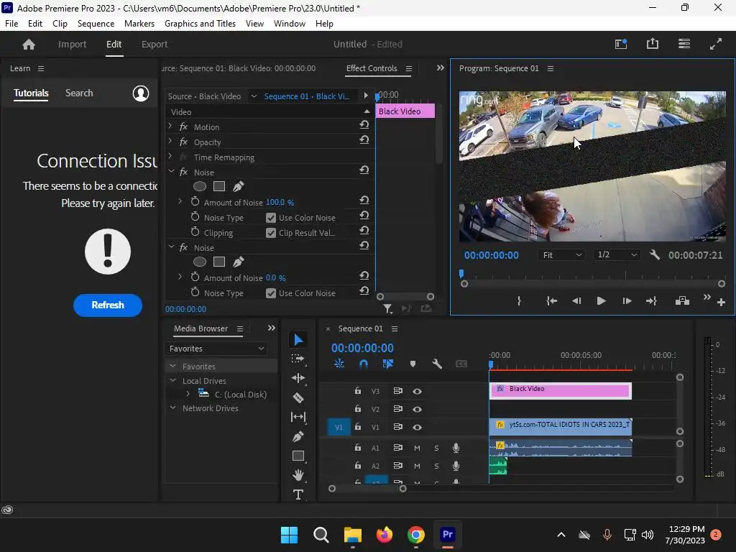Select the Razor tool
736x552 pixels.
[x=298, y=398]
